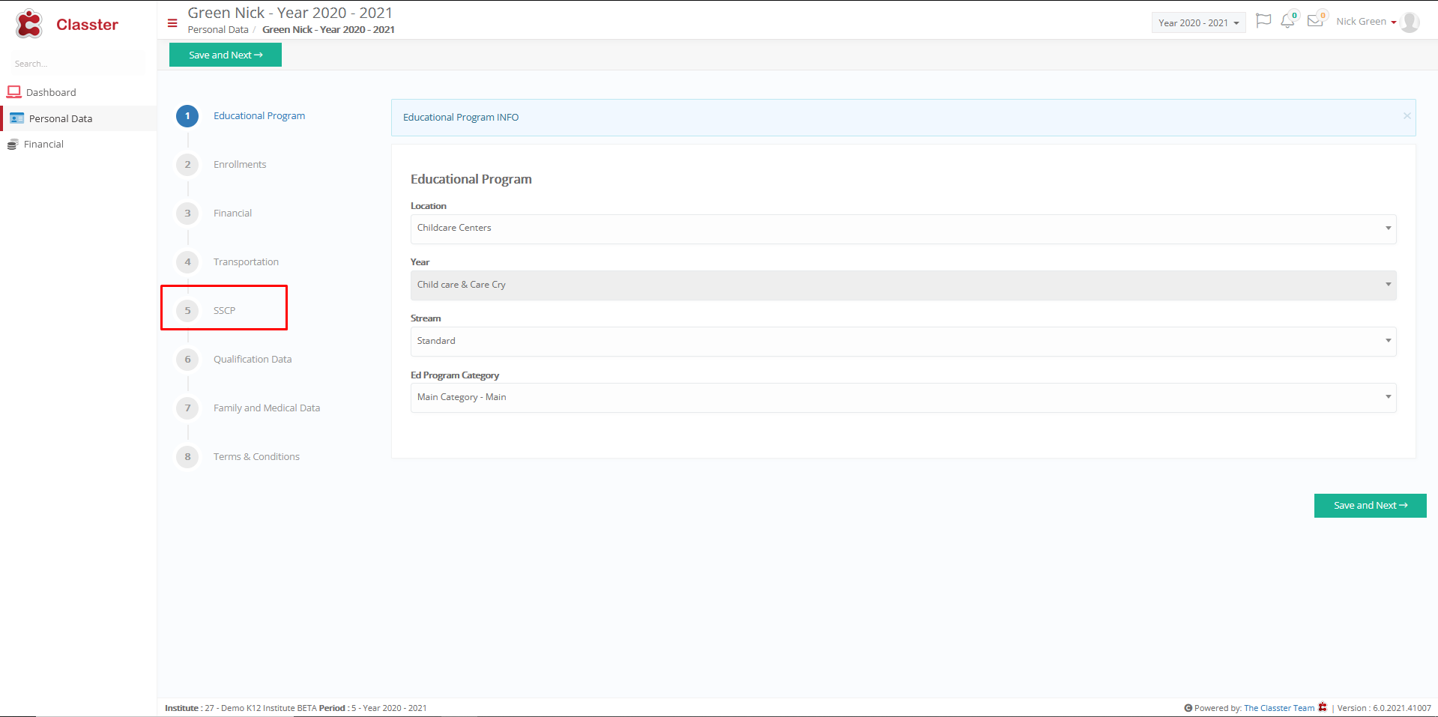This screenshot has width=1438, height=717.
Task: Select the Enrollments step label
Action: click(240, 165)
